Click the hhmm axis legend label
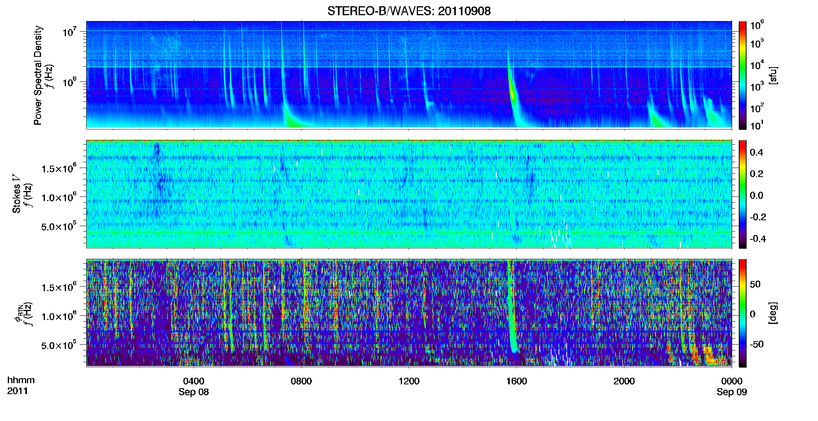Screen dimensions: 818x421 pyautogui.click(x=21, y=380)
